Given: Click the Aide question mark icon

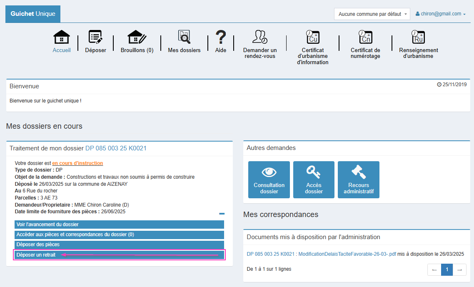Looking at the screenshot, I should [x=221, y=38].
